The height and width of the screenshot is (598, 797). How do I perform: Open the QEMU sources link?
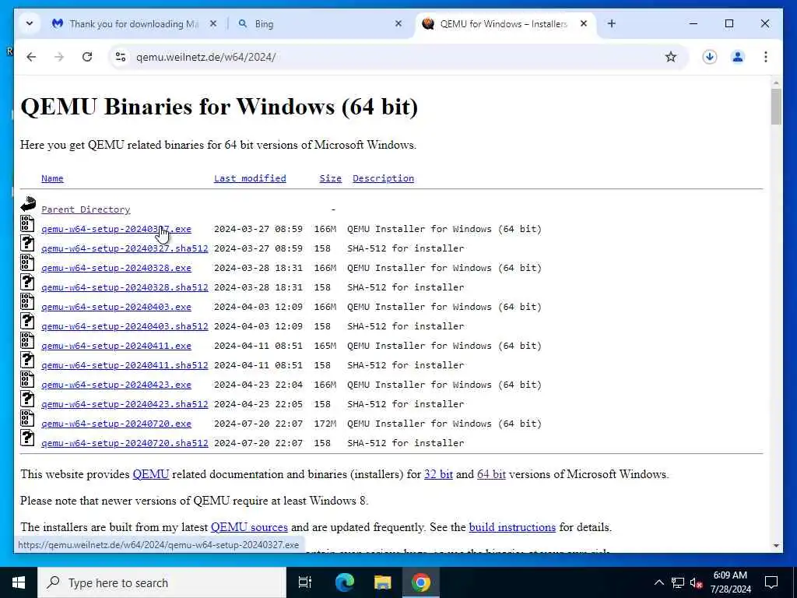249,527
